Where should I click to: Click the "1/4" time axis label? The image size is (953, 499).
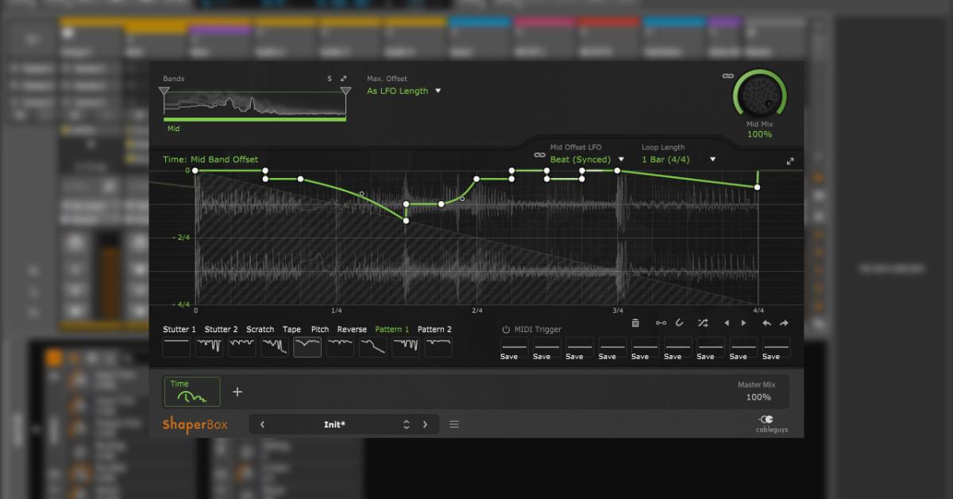[x=337, y=310]
